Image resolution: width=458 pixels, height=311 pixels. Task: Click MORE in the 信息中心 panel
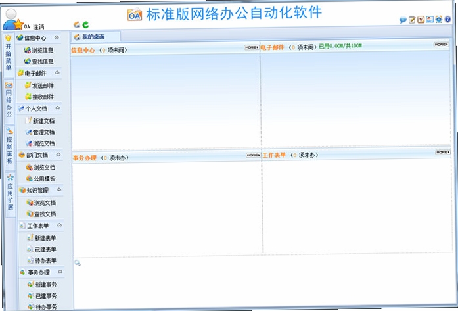click(252, 47)
